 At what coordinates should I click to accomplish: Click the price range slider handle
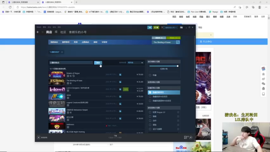(x=178, y=66)
